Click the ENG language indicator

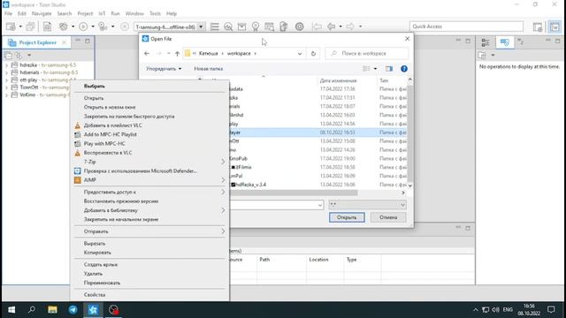[x=508, y=310]
